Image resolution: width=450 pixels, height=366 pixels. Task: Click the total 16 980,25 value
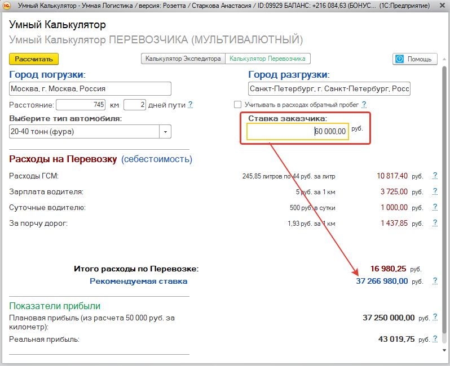389,269
